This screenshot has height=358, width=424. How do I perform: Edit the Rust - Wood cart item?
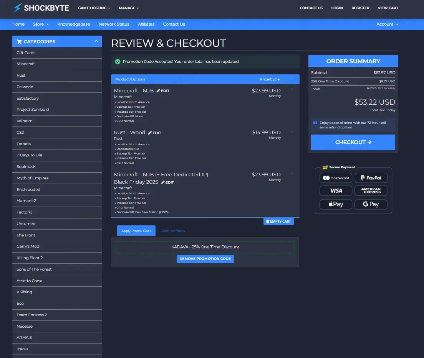coord(154,133)
